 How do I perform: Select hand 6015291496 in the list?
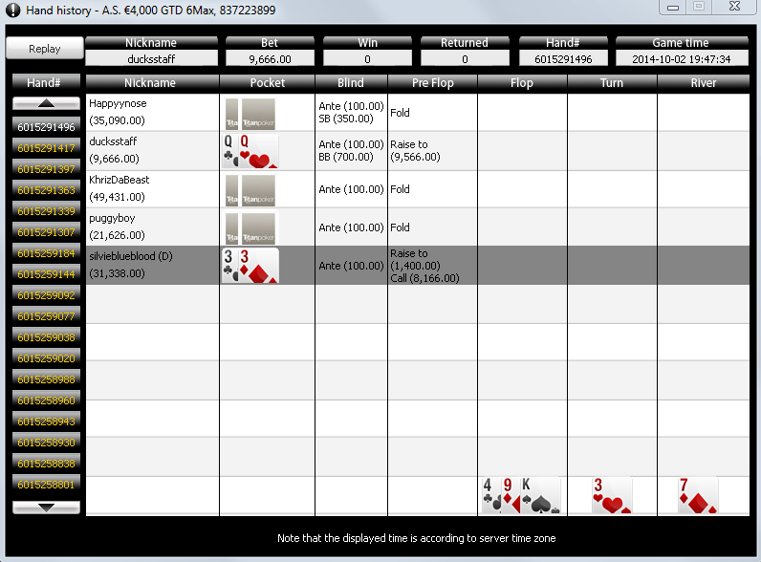point(46,127)
